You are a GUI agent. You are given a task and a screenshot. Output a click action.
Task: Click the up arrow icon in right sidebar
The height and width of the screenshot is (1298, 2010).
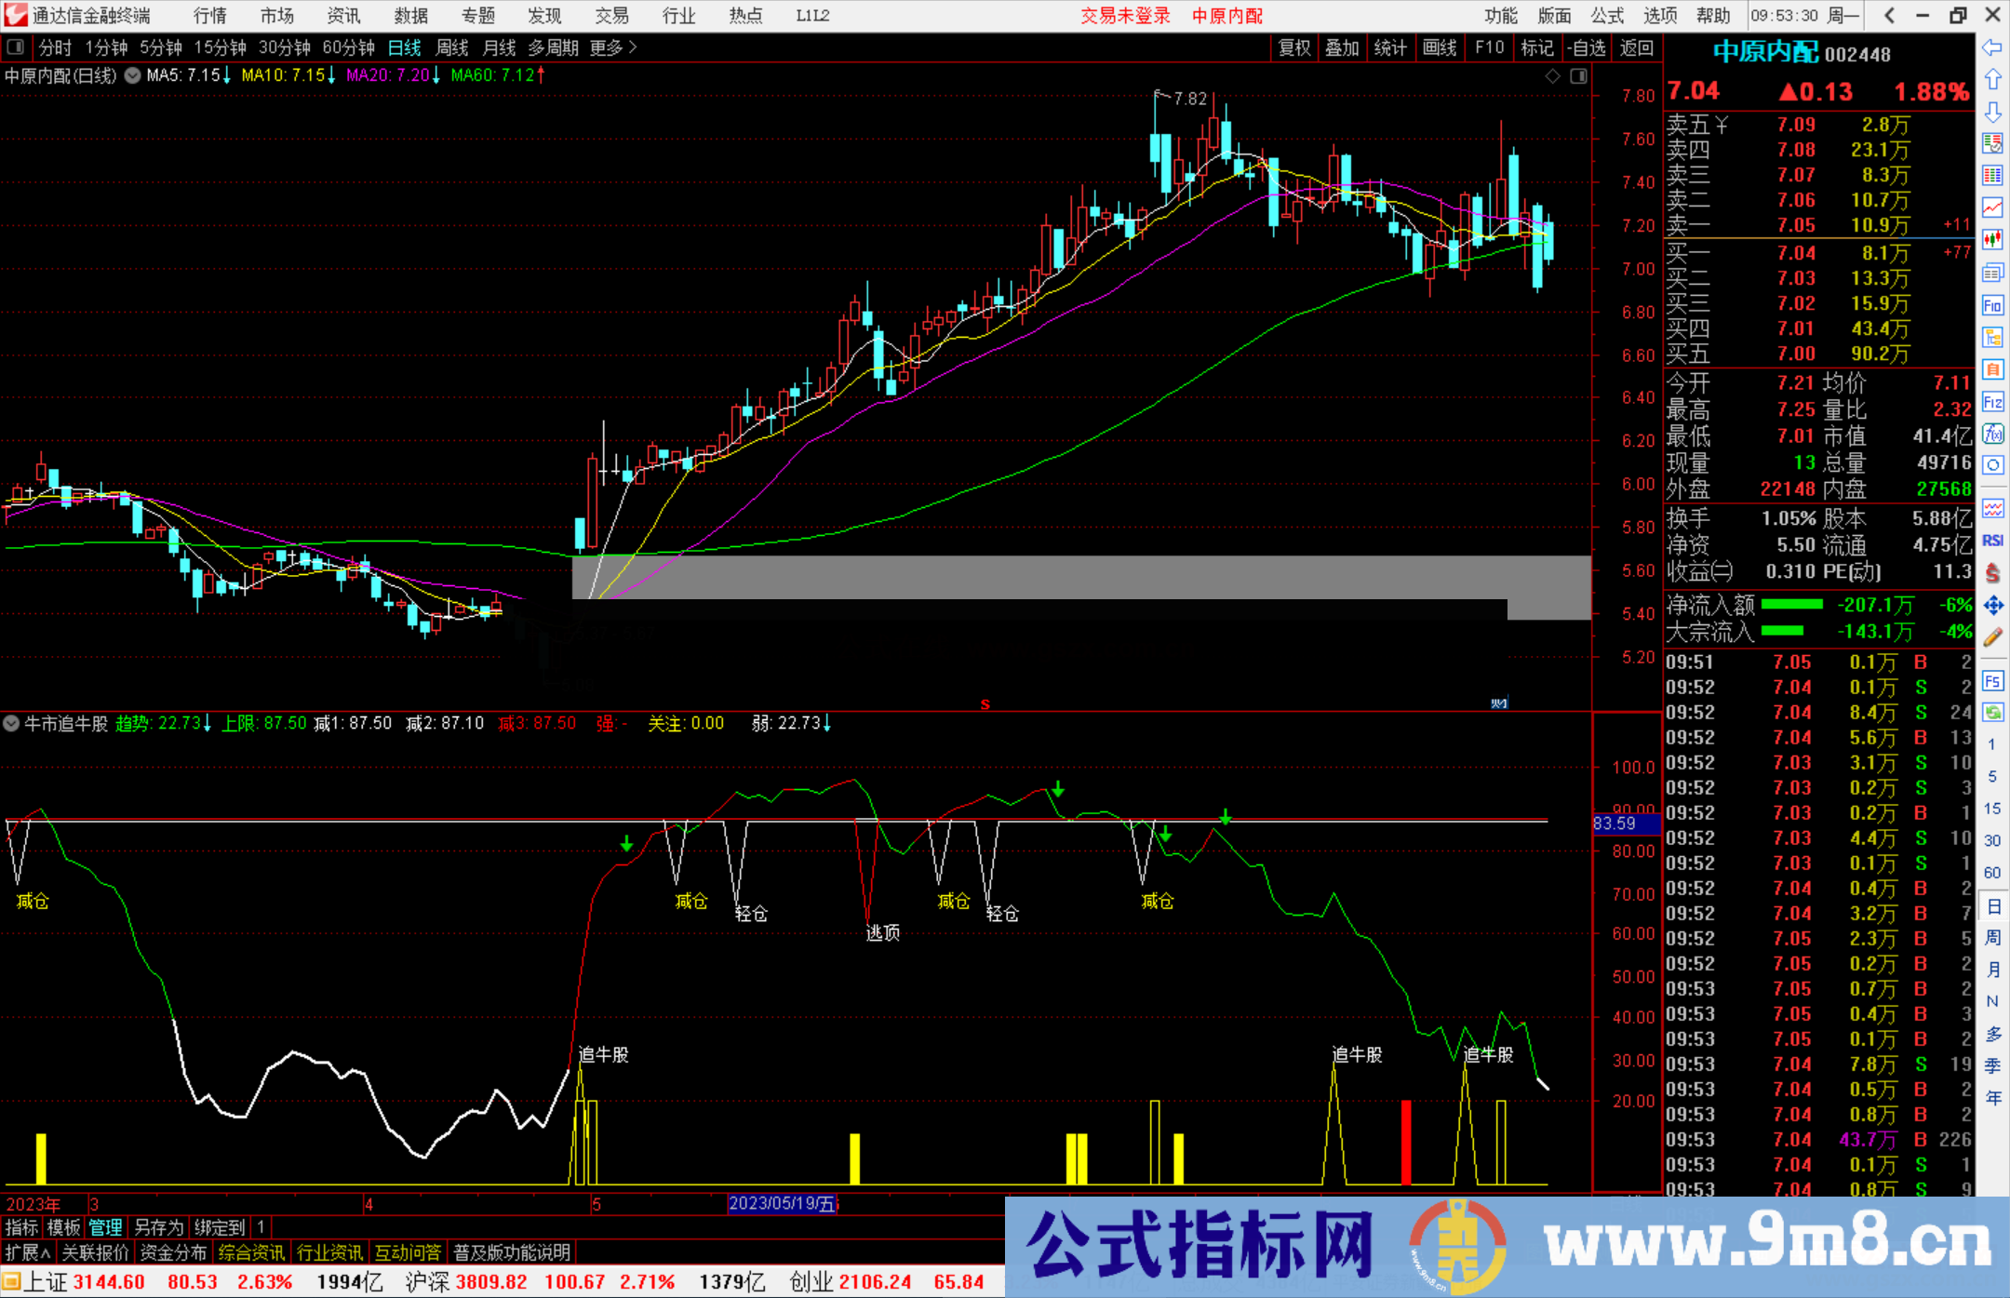[x=1992, y=80]
